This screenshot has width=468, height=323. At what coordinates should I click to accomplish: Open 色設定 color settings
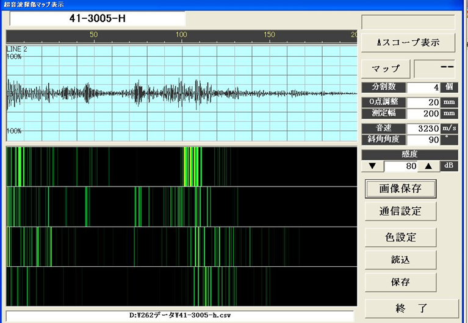coord(400,237)
